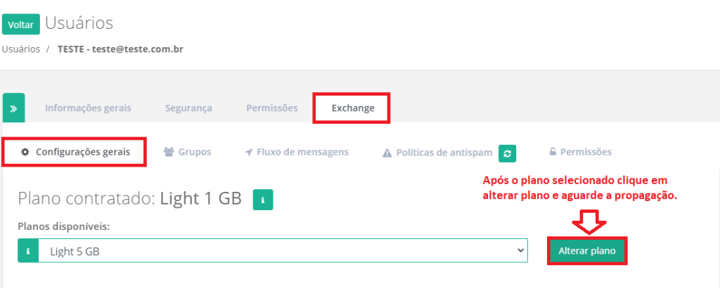Open Políticas de antispam sub-tab

(437, 153)
